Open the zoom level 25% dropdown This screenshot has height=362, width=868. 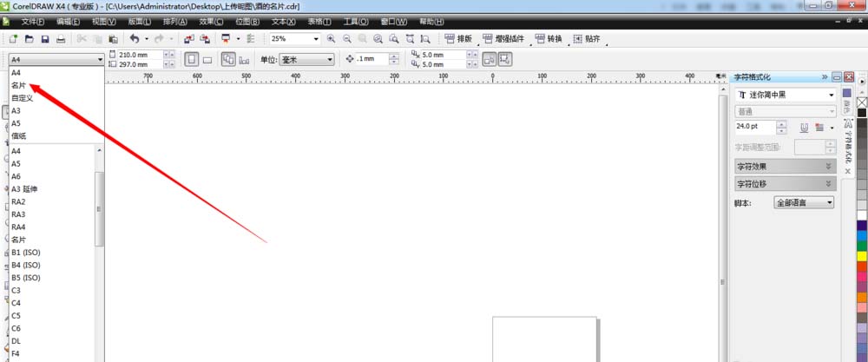pos(316,39)
